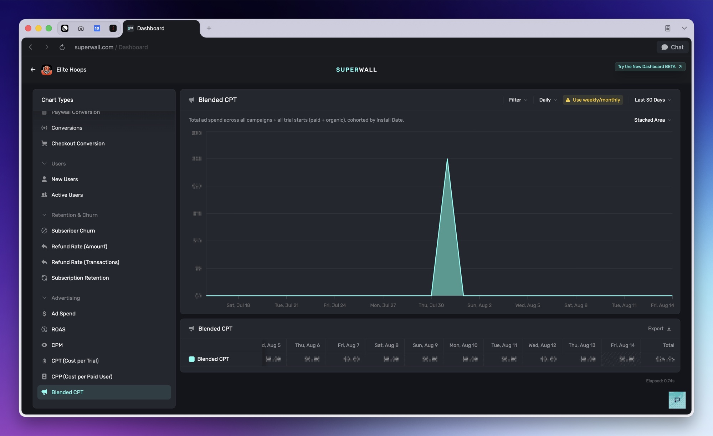Open the blue calendar pinned tab
Screen dimensions: 713x436
97,28
